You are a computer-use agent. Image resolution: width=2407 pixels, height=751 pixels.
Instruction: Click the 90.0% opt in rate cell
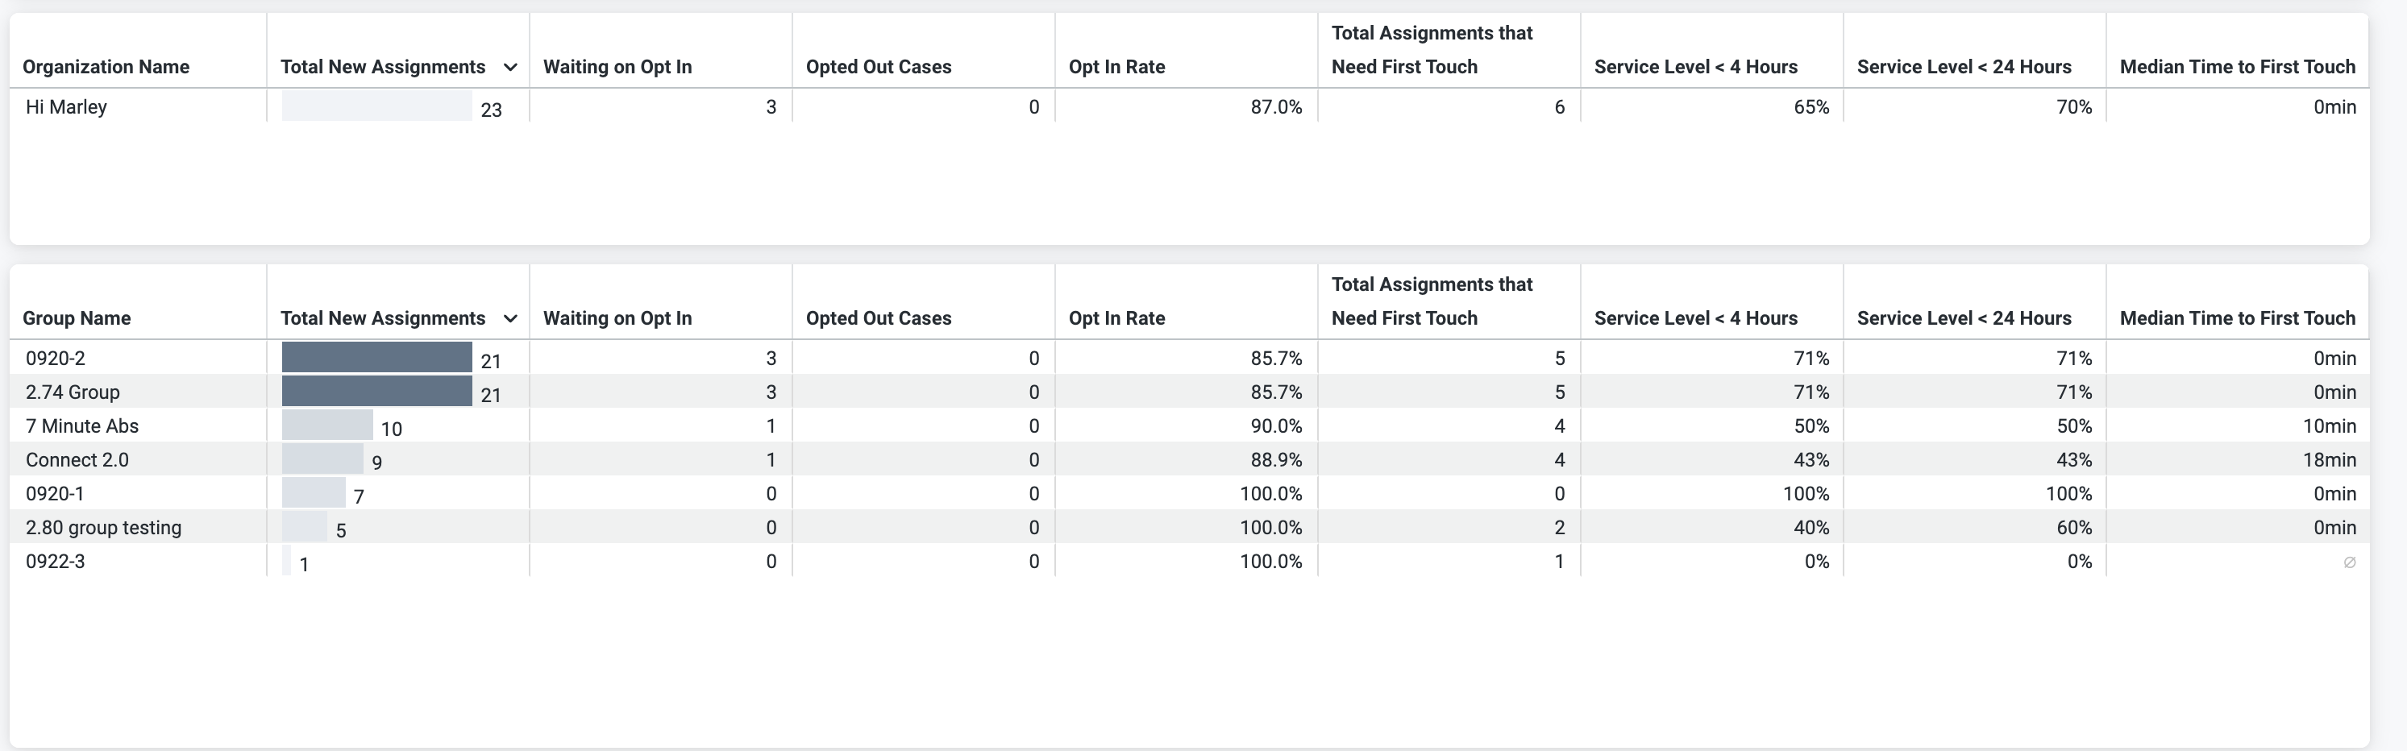[x=1276, y=427]
